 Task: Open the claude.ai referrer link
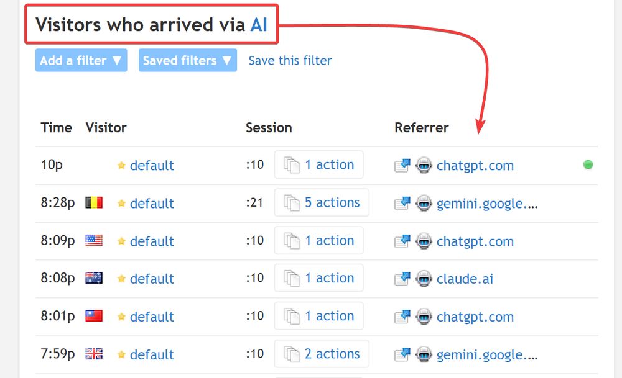465,279
